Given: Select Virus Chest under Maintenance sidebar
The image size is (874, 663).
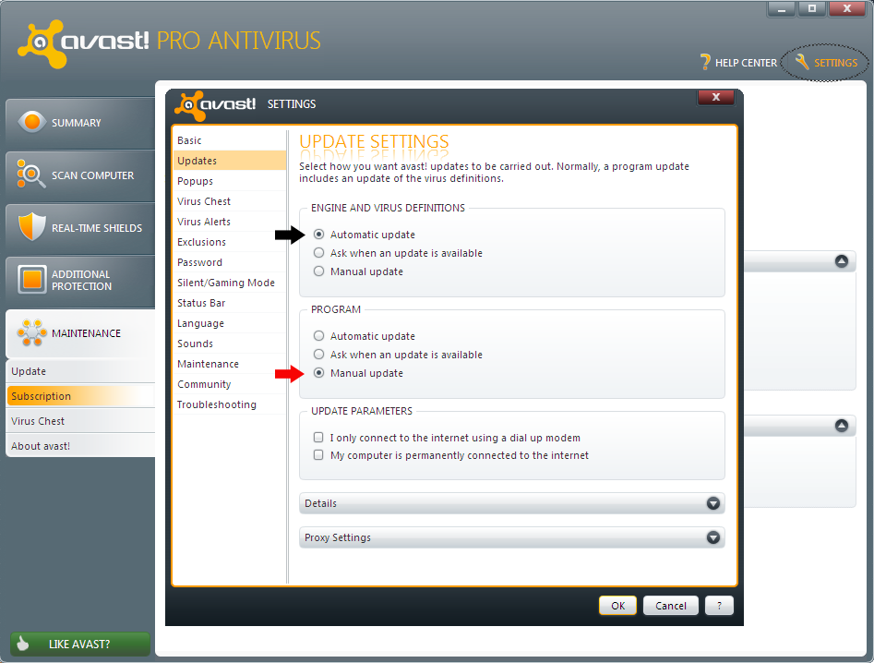Looking at the screenshot, I should (x=80, y=421).
